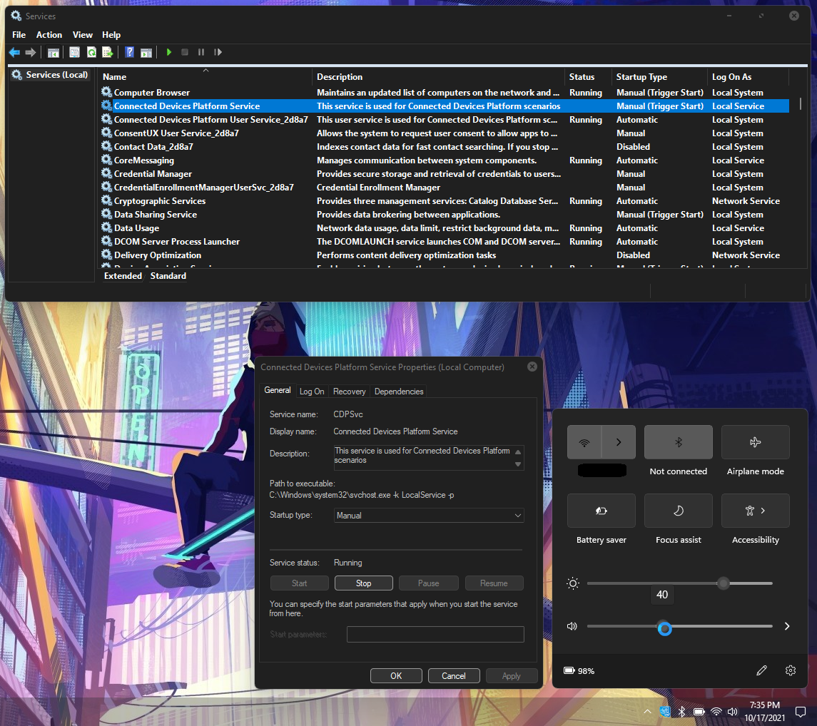
Task: Toggle the Bluetooth quick setting
Action: (x=679, y=442)
